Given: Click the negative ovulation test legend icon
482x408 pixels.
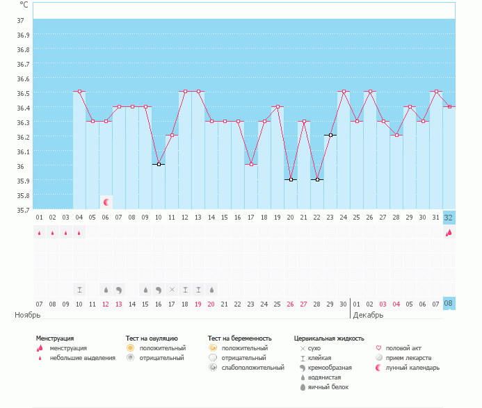Looking at the screenshot, I should pyautogui.click(x=130, y=357).
